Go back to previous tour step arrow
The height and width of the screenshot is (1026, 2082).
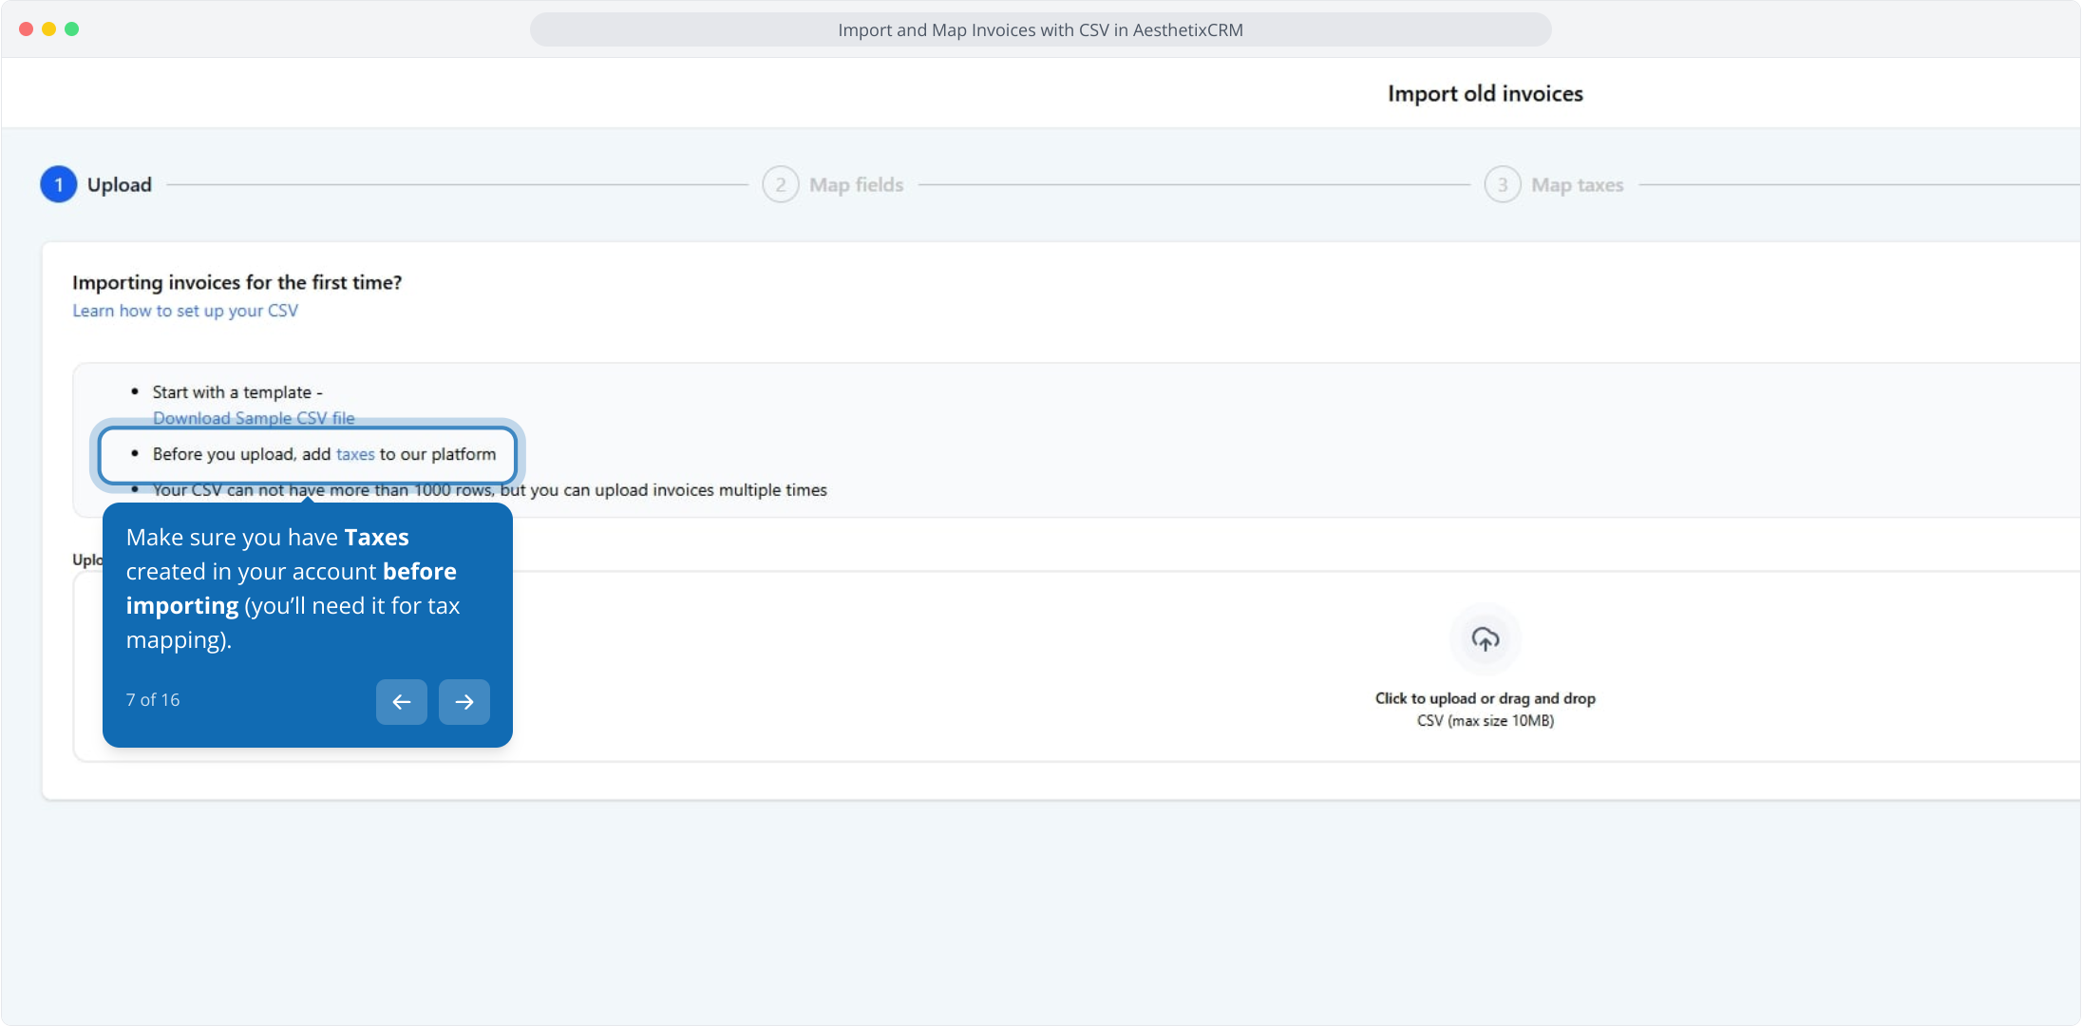(401, 702)
